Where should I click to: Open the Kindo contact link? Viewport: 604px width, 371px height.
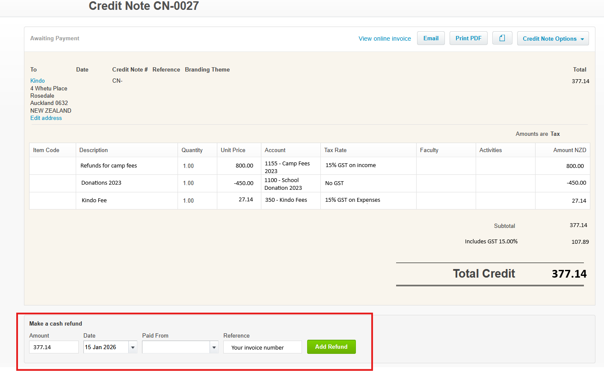[x=38, y=81]
